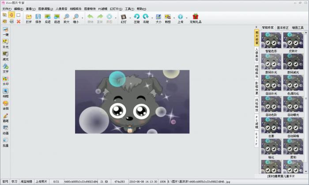Expand dropdown arrow next to 右旋

[152, 18]
